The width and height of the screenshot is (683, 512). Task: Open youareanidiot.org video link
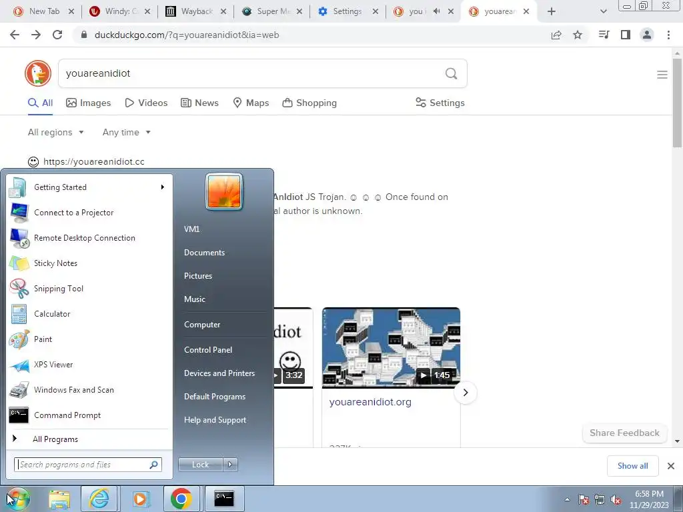[370, 402]
